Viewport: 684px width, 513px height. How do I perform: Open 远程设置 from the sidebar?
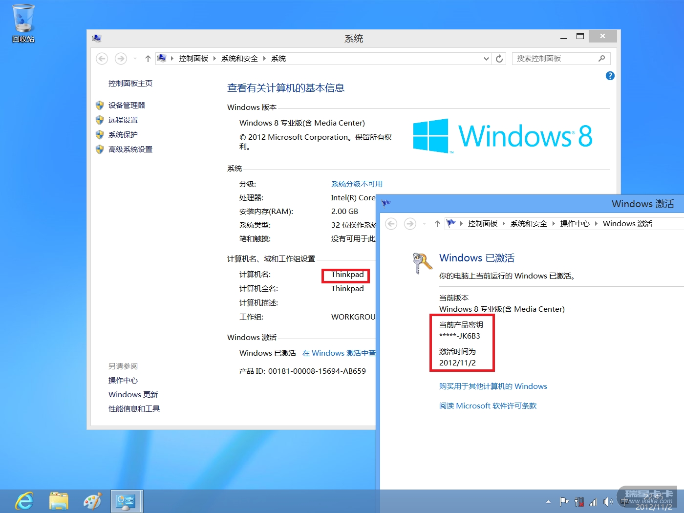[123, 120]
